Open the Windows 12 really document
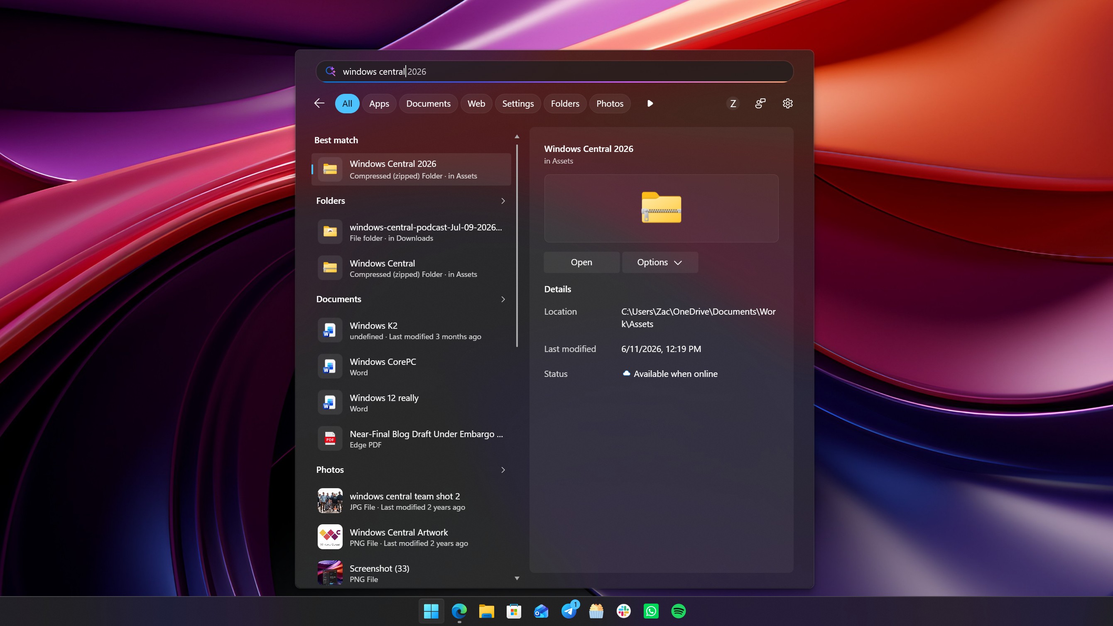 coord(411,403)
